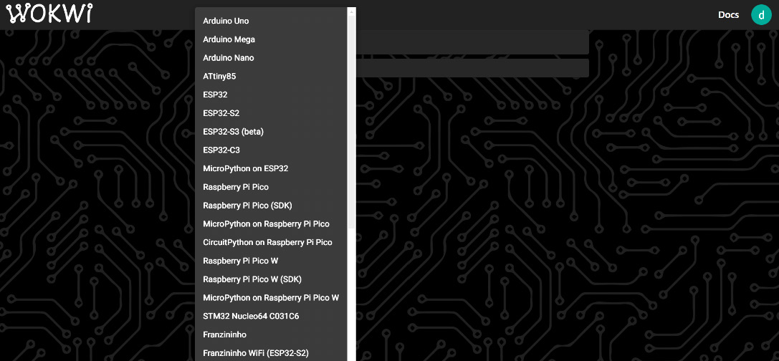Click the lower gray field behind the dropdown
Viewport: 779px width, 361px height.
[472, 68]
